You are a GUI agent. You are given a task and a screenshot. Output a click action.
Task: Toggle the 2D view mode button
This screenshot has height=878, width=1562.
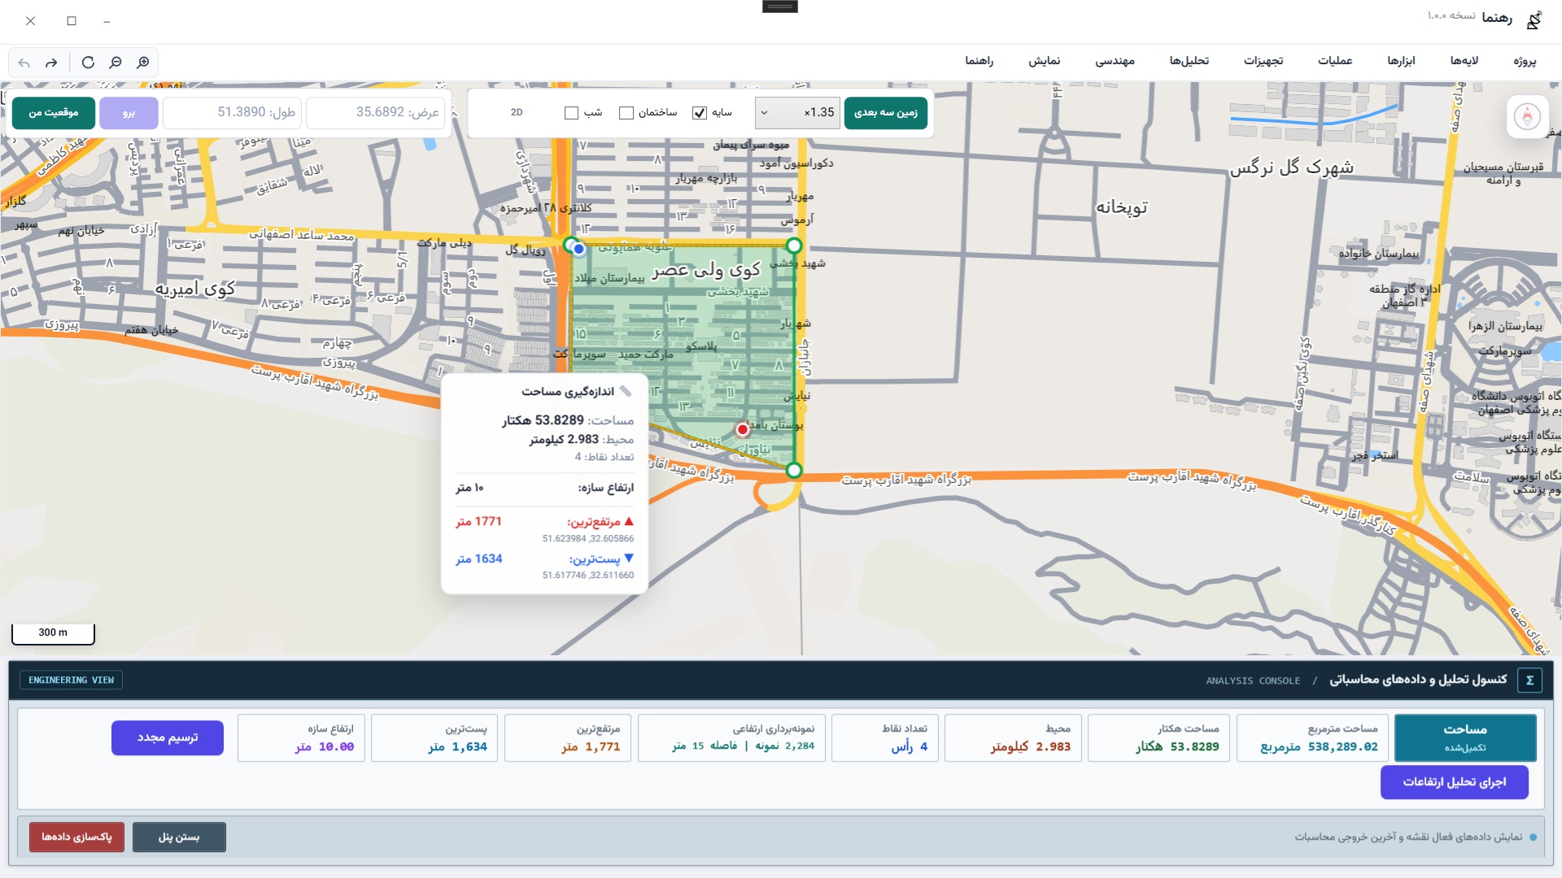tap(517, 113)
